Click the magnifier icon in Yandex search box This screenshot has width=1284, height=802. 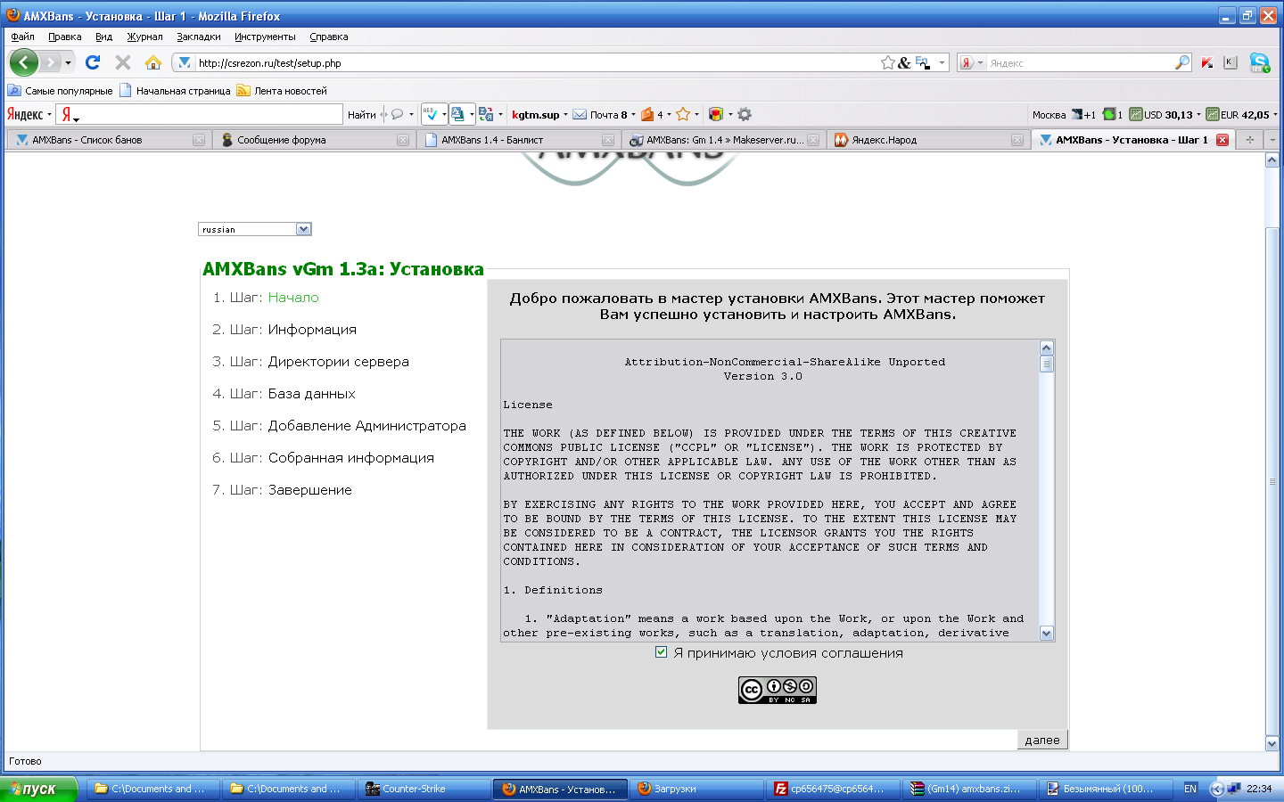point(1182,62)
